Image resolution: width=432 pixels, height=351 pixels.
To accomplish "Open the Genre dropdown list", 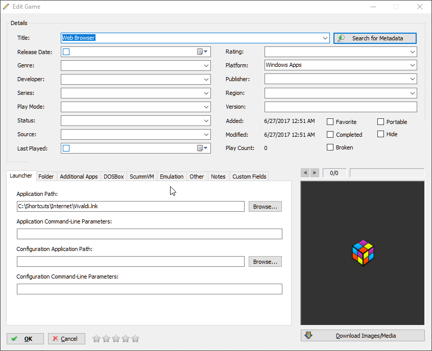I will [206, 66].
